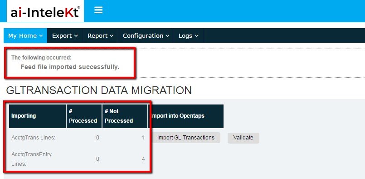The height and width of the screenshot is (179, 365).
Task: Select AcctgTransEntry Lines processed value 0
Action: (97, 159)
